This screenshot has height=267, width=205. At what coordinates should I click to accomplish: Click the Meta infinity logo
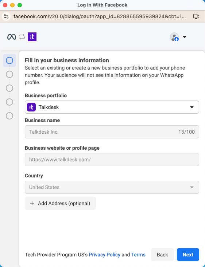point(12,37)
